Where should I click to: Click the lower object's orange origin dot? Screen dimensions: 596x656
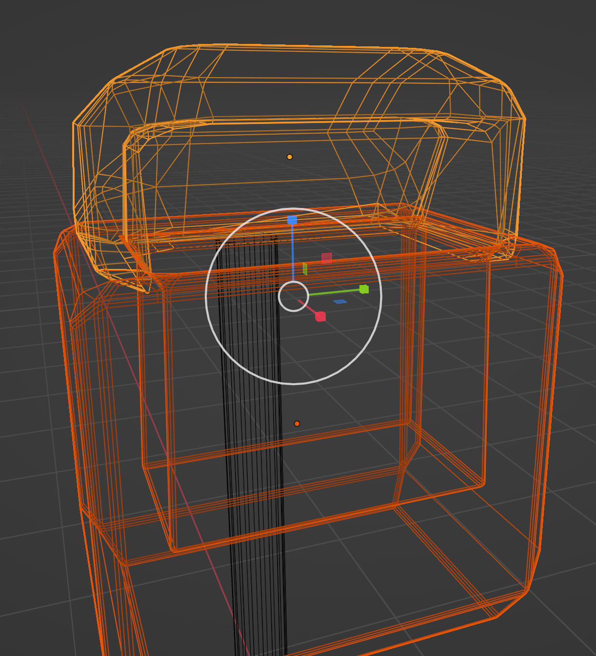[297, 424]
